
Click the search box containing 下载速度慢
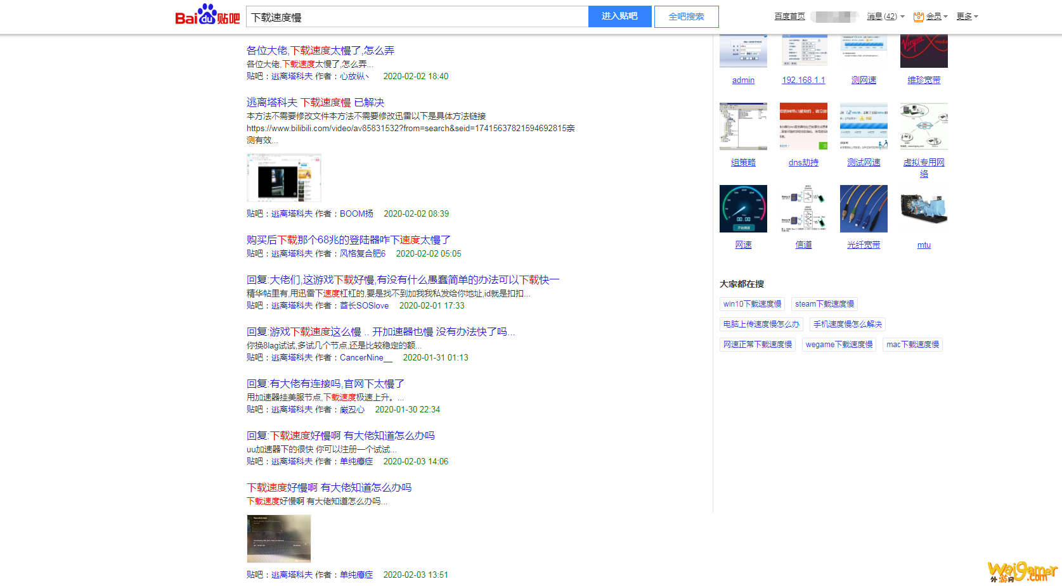coord(417,16)
